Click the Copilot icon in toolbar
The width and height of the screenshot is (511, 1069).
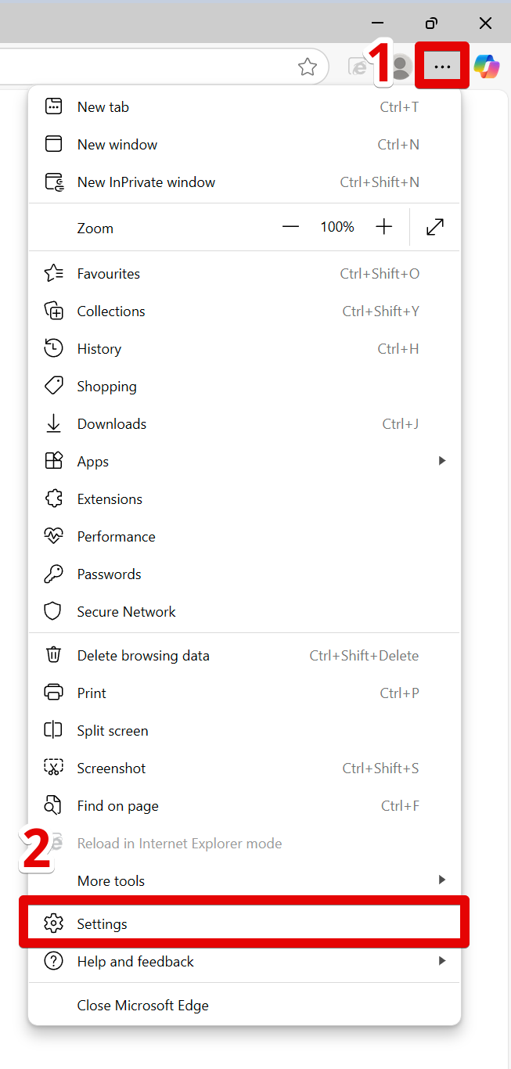coord(487,67)
